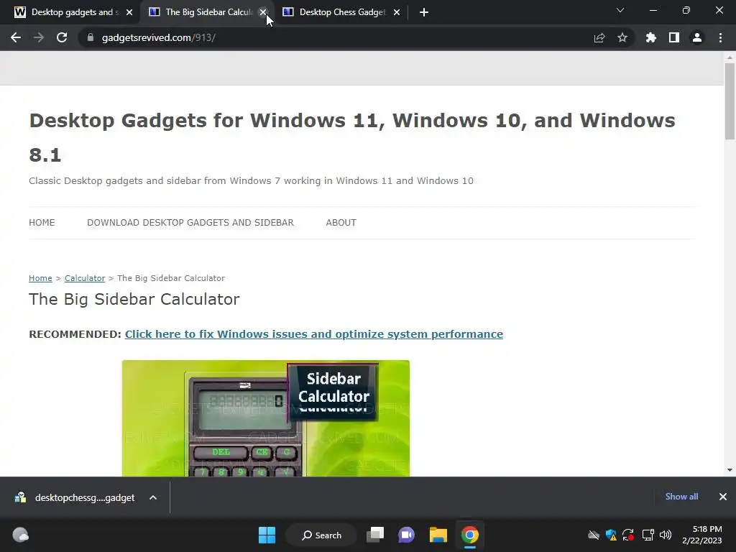736x552 pixels.
Task: Switch to The Big Sidebar Calculator tab
Action: point(206,12)
